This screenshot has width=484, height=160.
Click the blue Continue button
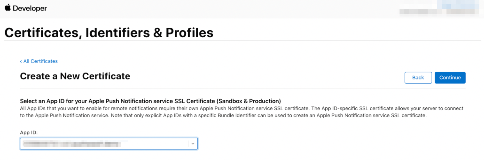[x=450, y=78]
